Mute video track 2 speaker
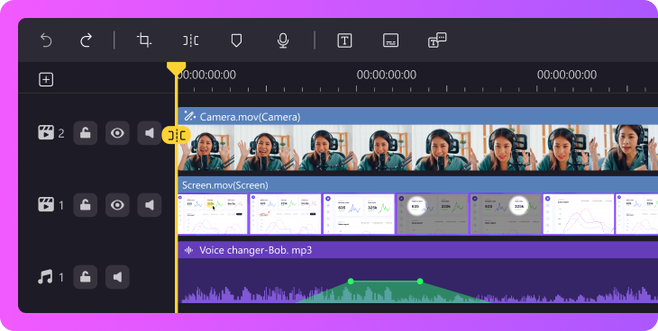 pyautogui.click(x=150, y=133)
